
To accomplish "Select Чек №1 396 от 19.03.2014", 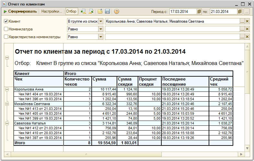I will [40, 99].
